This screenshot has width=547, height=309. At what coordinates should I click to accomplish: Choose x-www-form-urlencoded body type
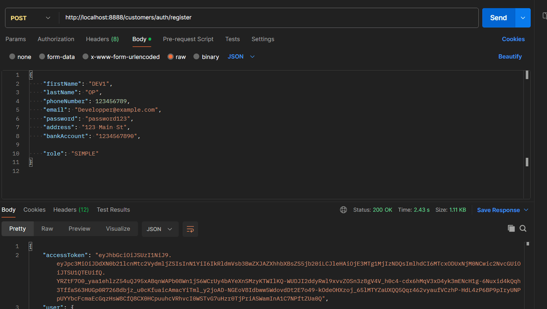coord(86,57)
